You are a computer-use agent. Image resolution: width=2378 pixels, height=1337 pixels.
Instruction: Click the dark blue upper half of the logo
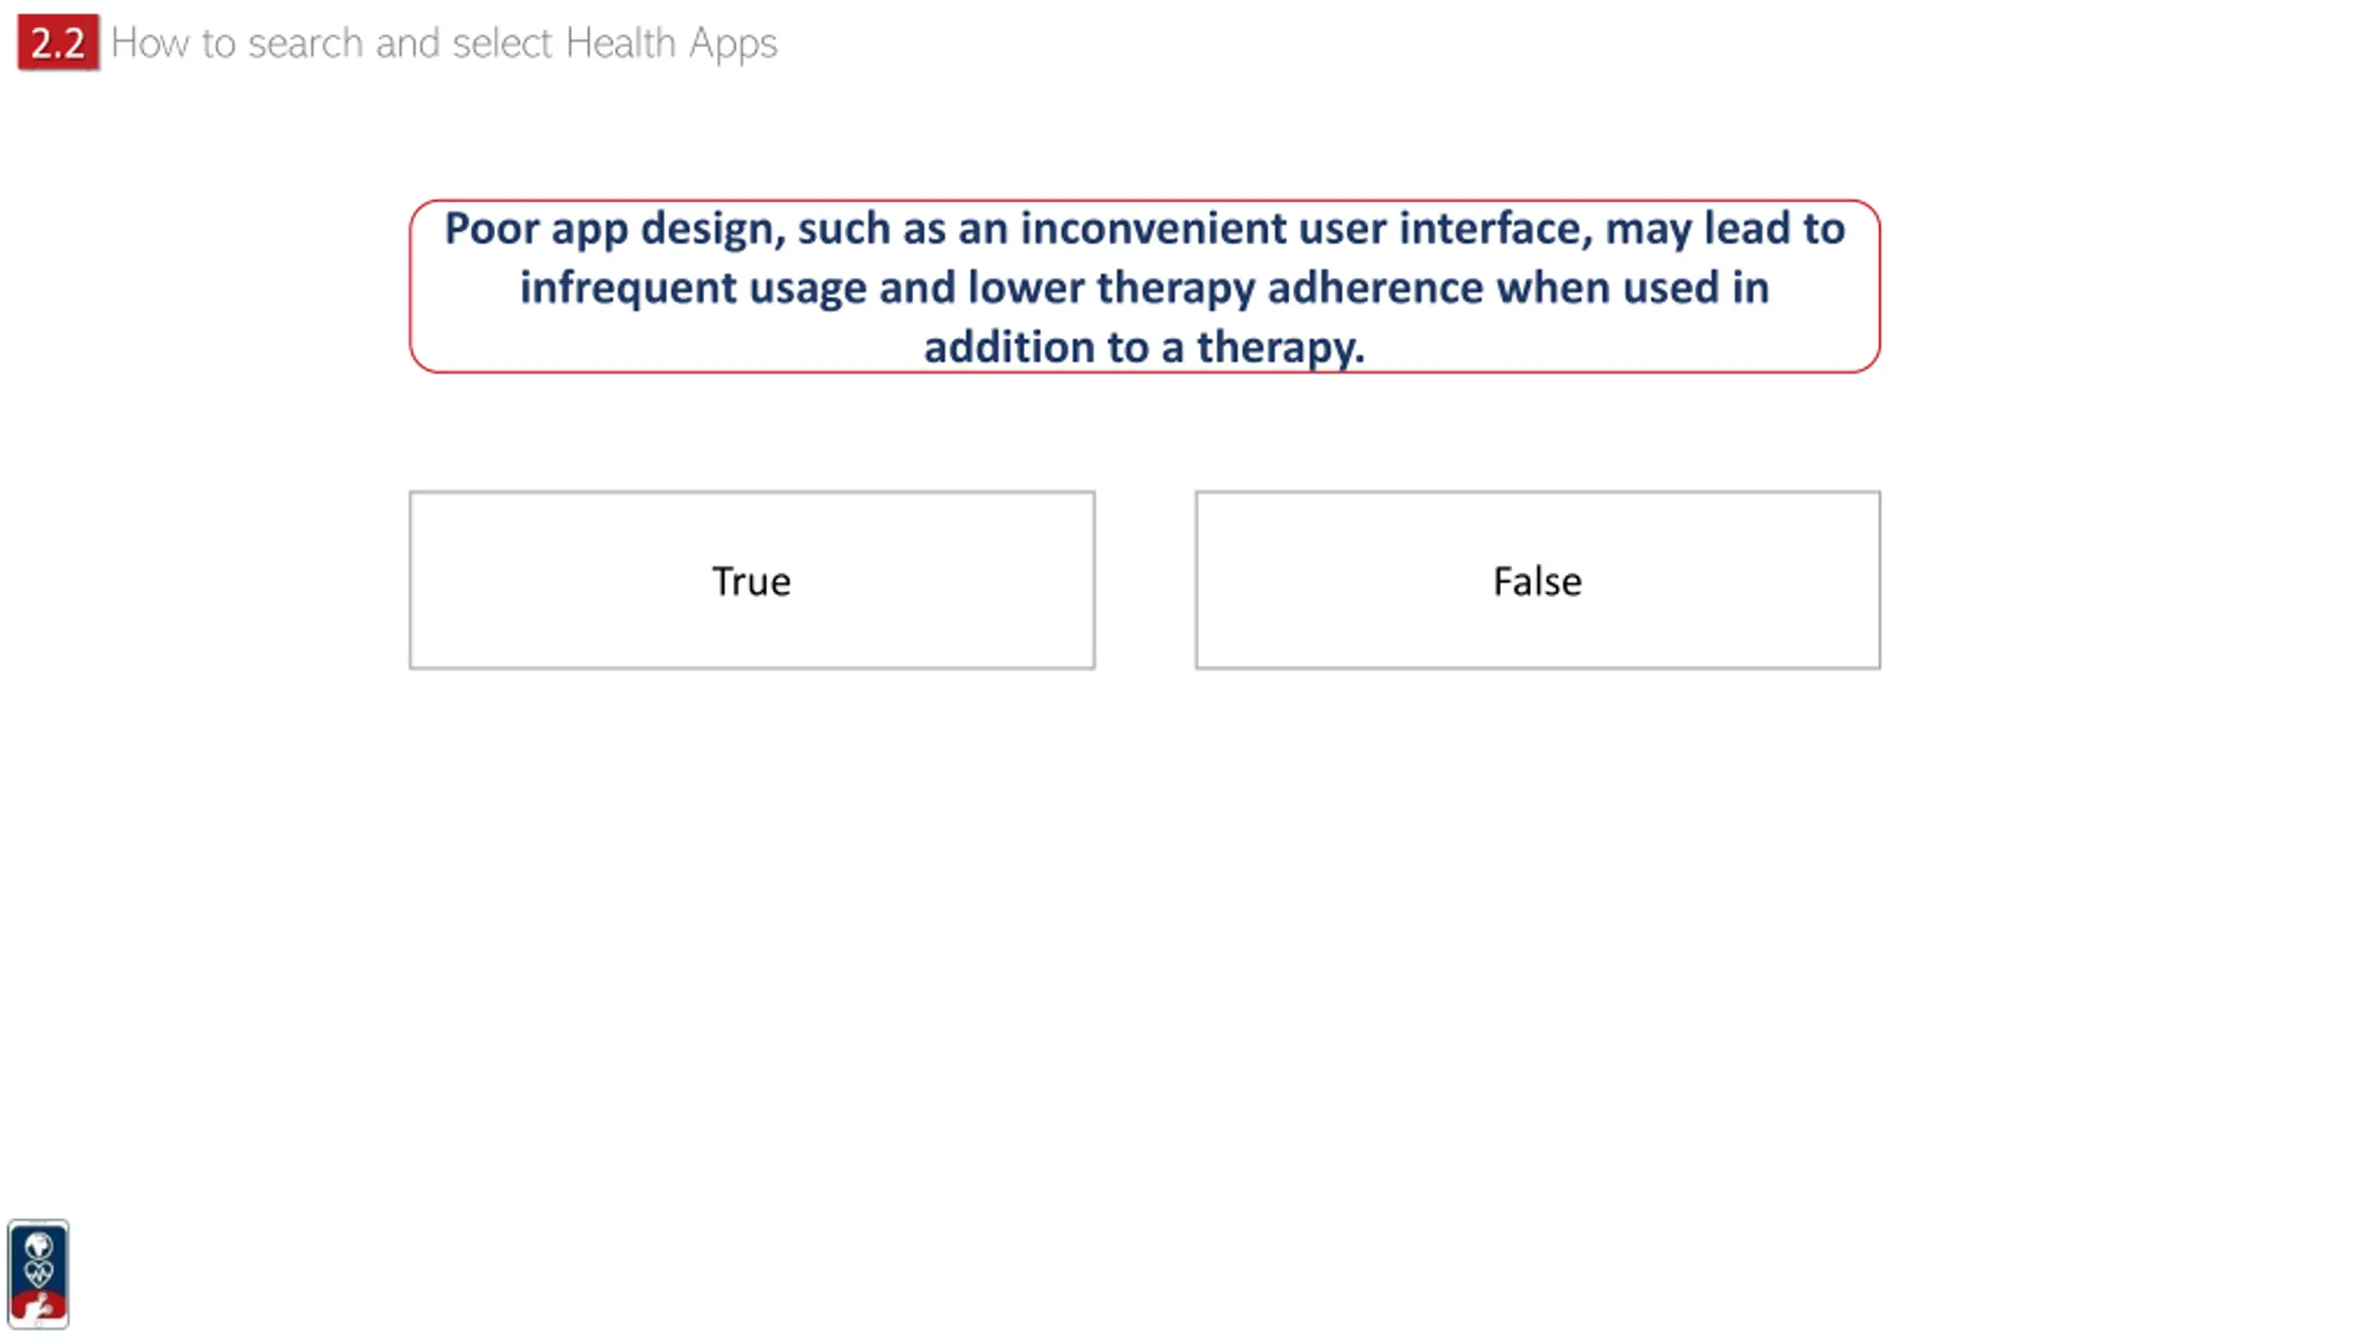pyautogui.click(x=38, y=1258)
